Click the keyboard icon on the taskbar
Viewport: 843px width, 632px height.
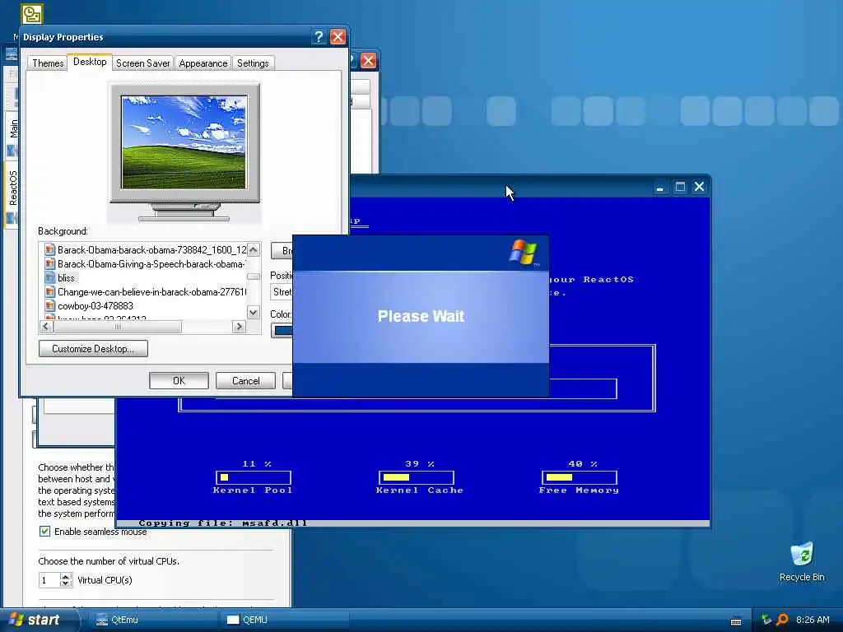click(736, 621)
